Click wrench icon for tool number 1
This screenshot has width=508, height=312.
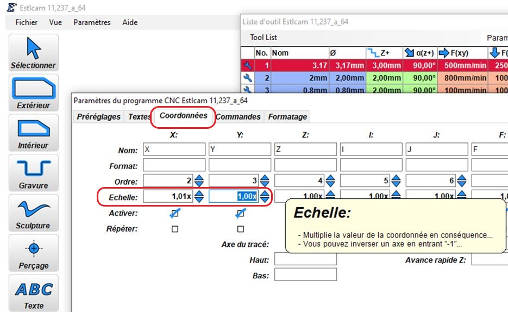248,66
